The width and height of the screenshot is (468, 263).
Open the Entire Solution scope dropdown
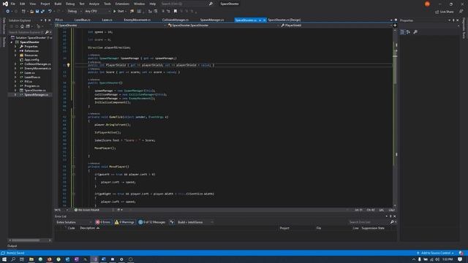(73, 222)
